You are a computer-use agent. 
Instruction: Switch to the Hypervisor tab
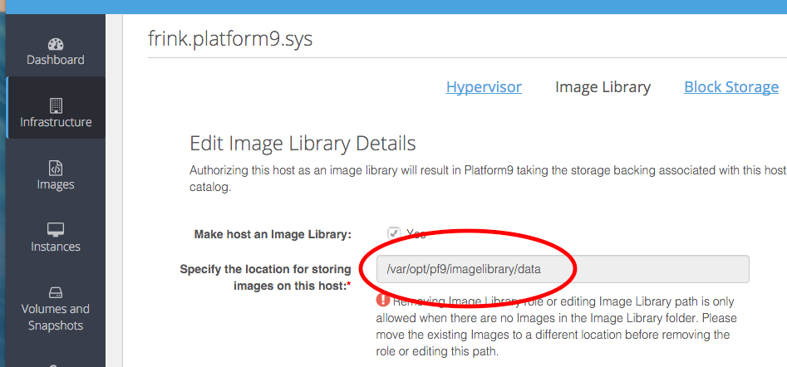point(484,87)
